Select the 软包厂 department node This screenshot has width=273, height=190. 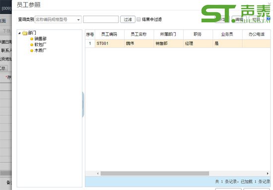tap(40, 45)
